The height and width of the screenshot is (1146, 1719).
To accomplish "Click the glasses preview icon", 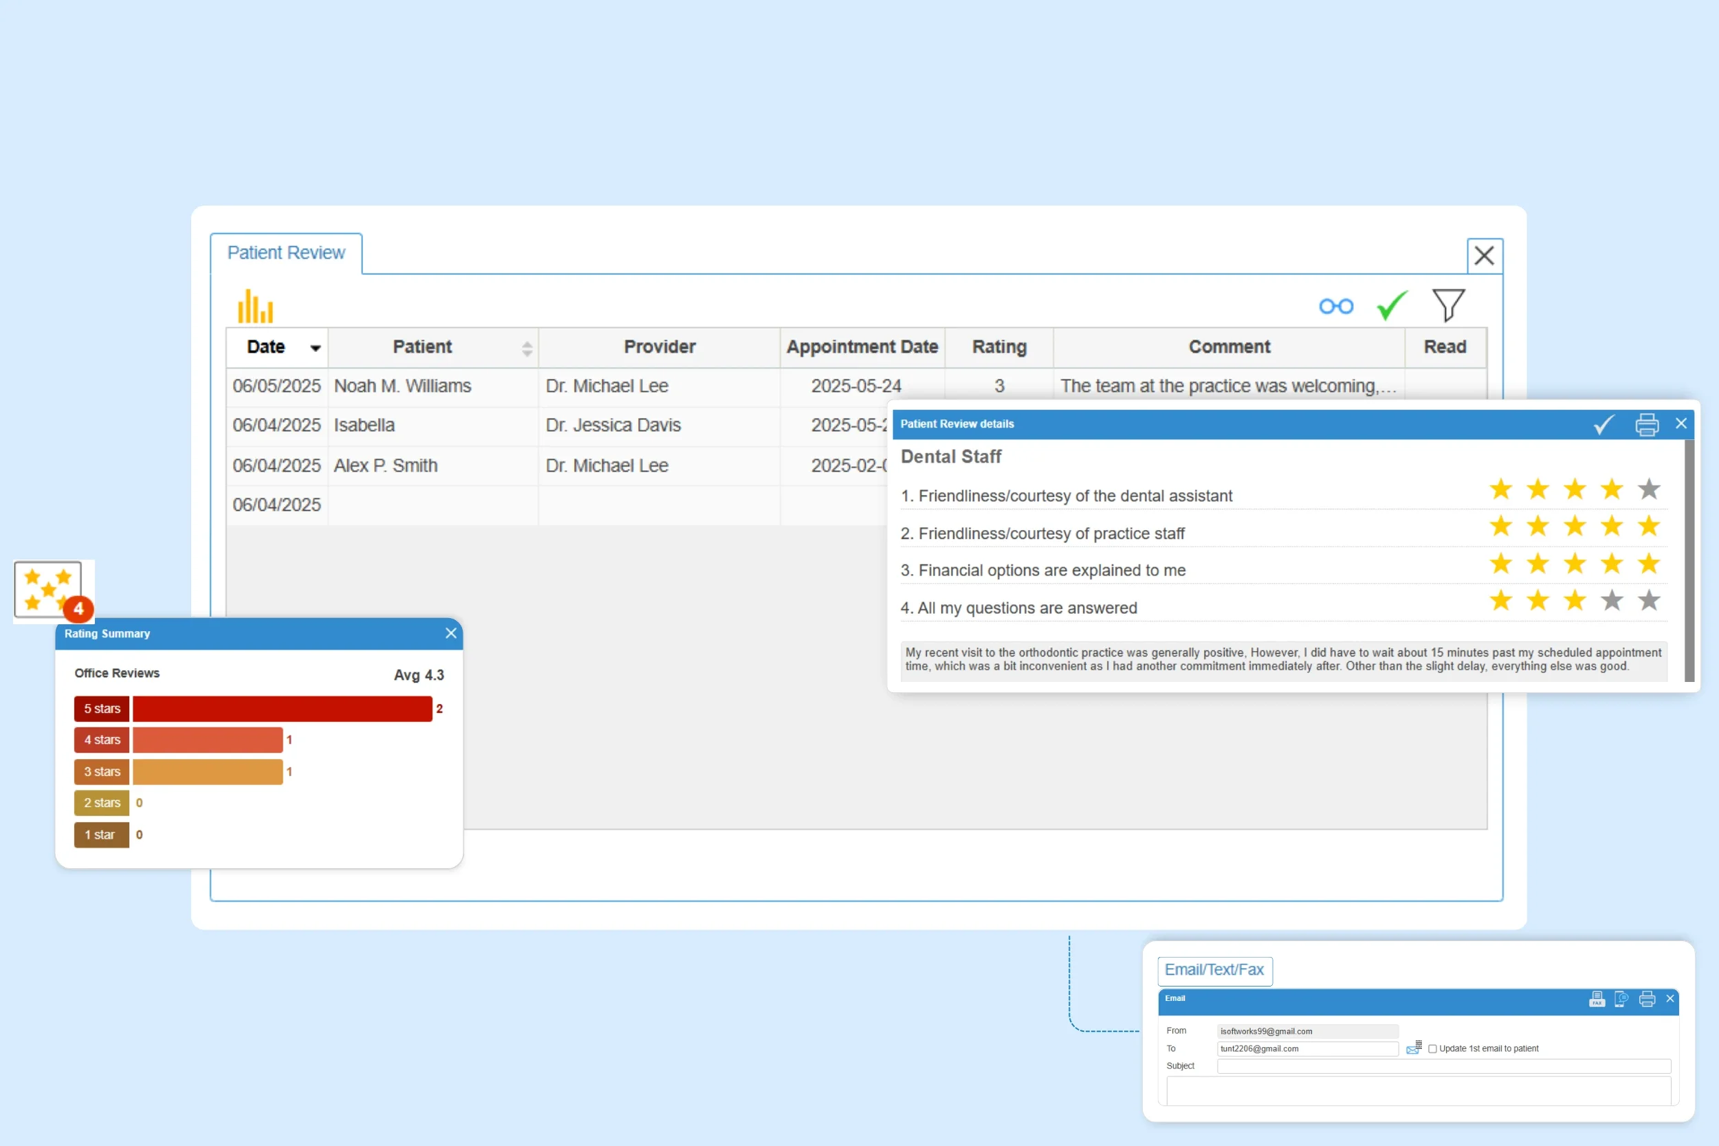I will click(x=1335, y=306).
